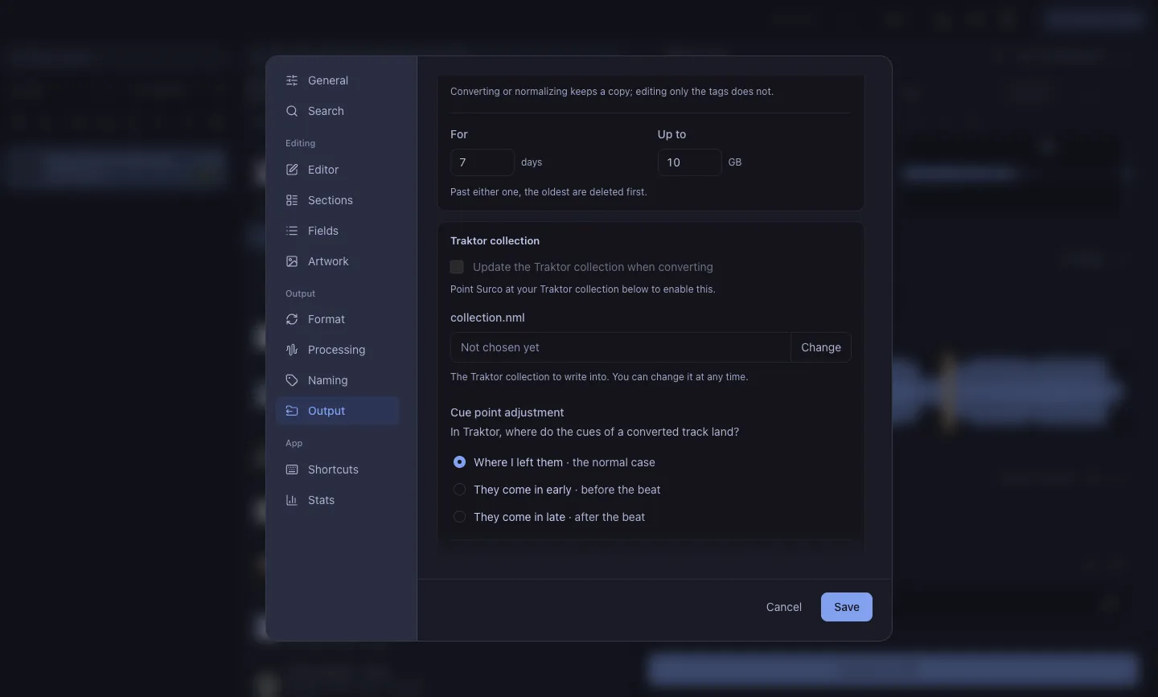Open Shortcuts settings
The image size is (1158, 697).
click(337, 469)
